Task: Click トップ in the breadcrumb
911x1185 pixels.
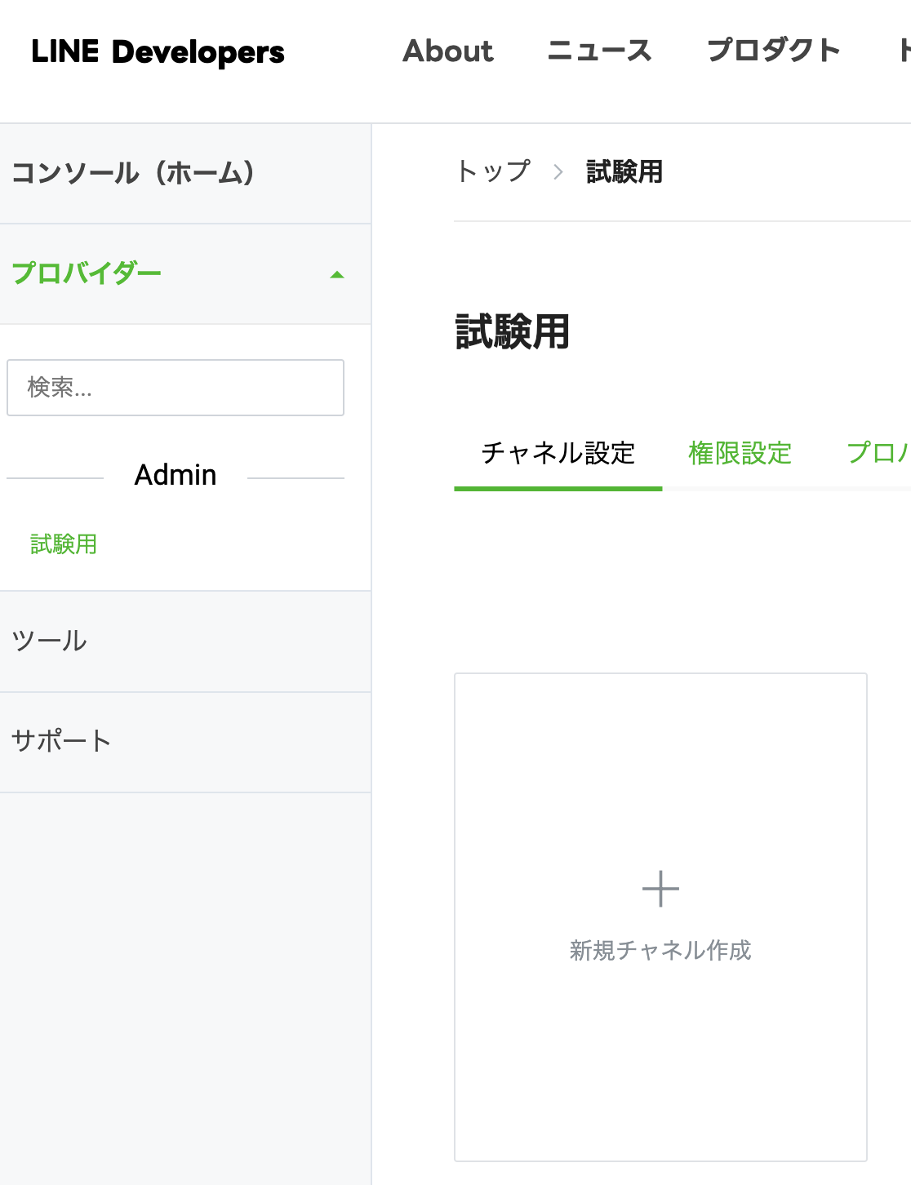Action: pyautogui.click(x=493, y=172)
